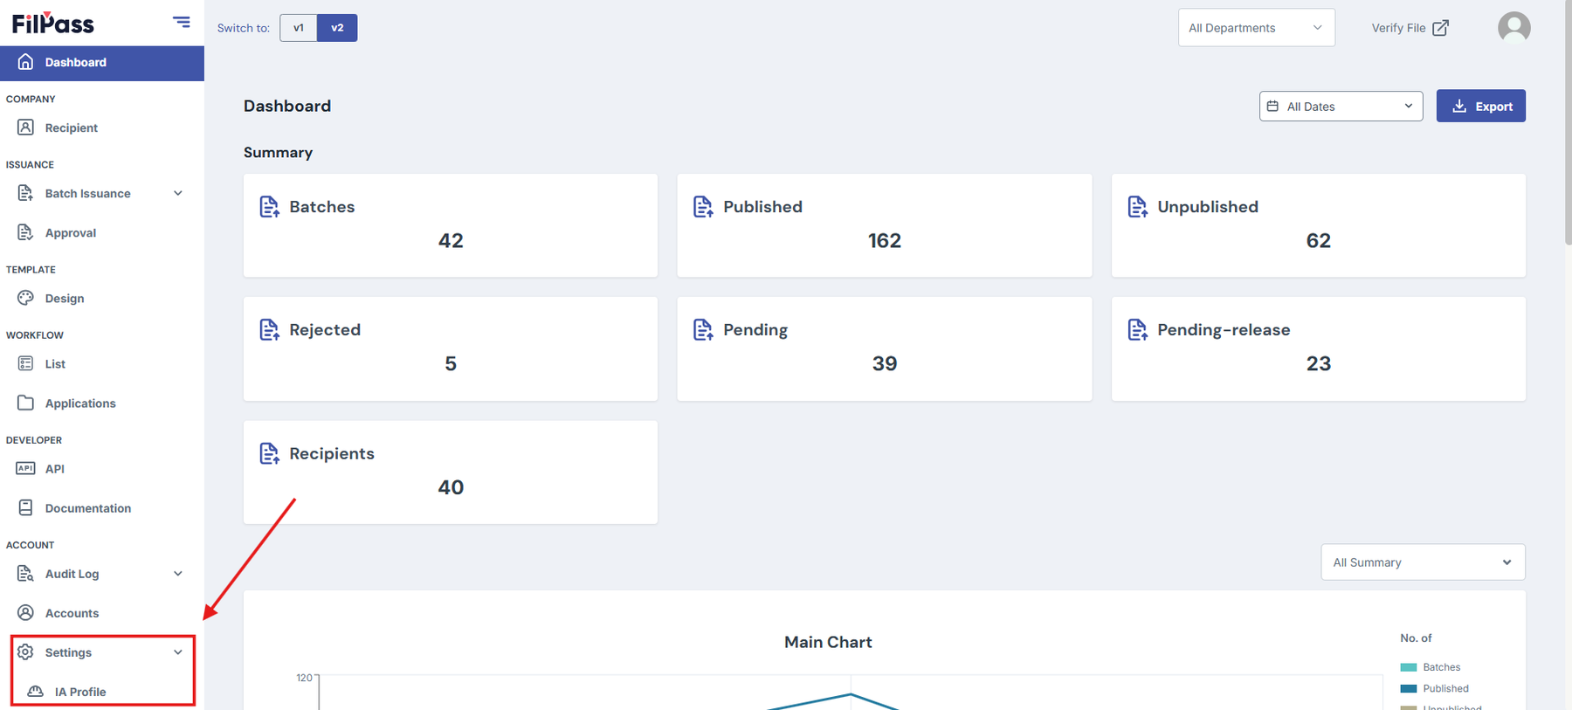Expand the Batch Issuance submenu chevron
Image resolution: width=1572 pixels, height=710 pixels.
tap(178, 193)
